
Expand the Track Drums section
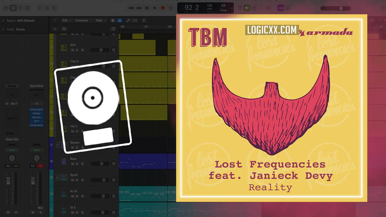[x=3, y=29]
